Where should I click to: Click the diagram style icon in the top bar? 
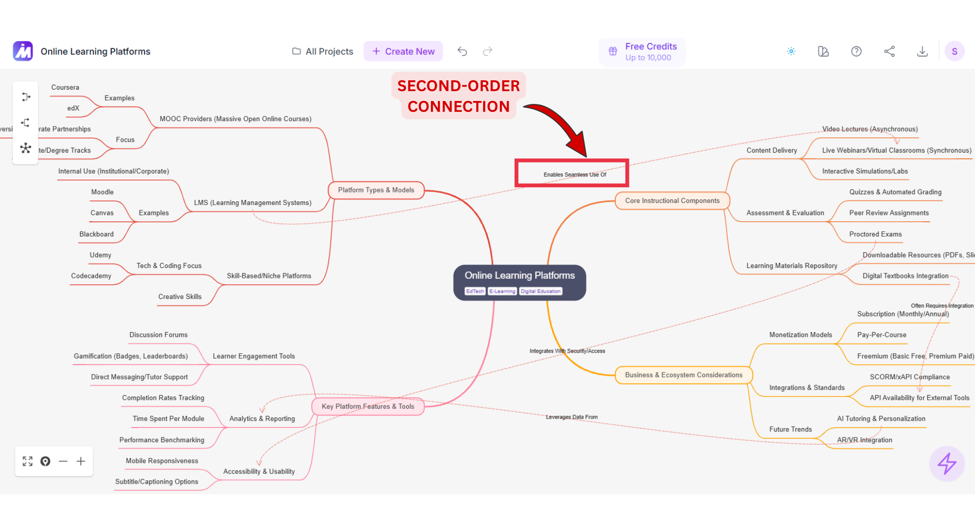click(823, 51)
